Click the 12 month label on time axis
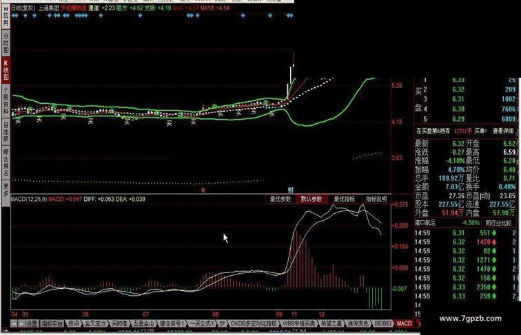521x335 pixels. click(321, 314)
